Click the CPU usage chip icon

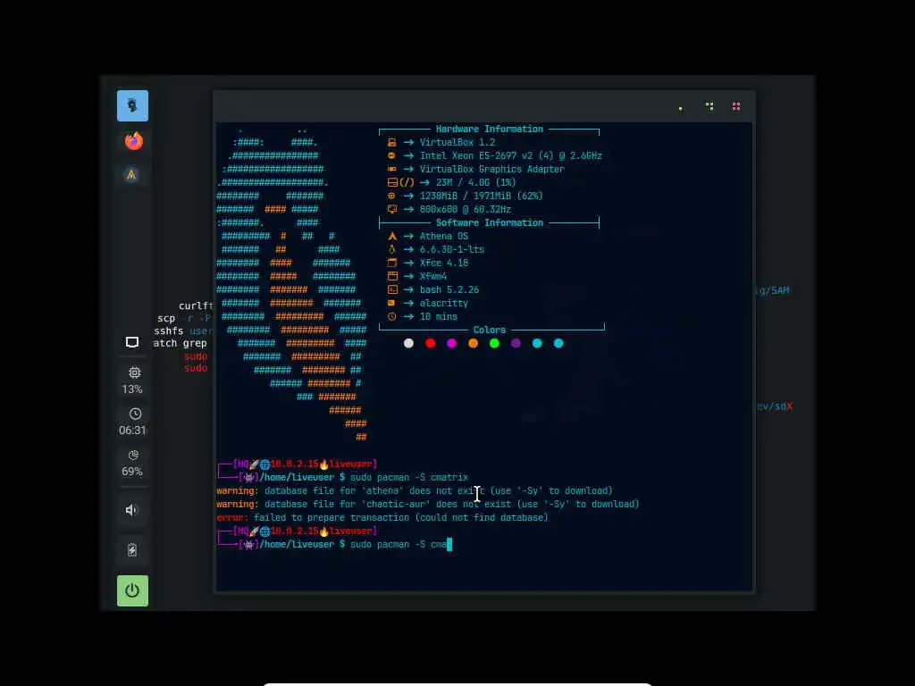(x=135, y=372)
